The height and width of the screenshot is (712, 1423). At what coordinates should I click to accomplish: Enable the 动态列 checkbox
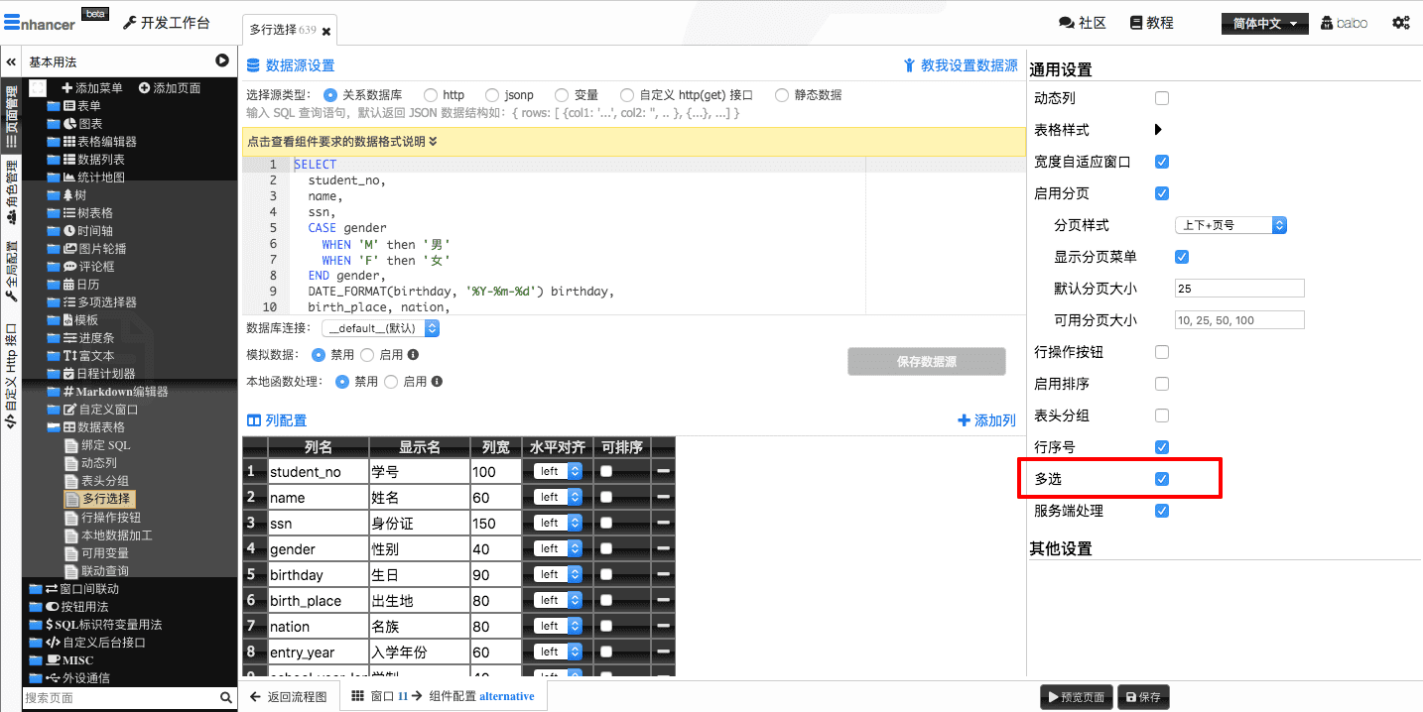click(1162, 98)
